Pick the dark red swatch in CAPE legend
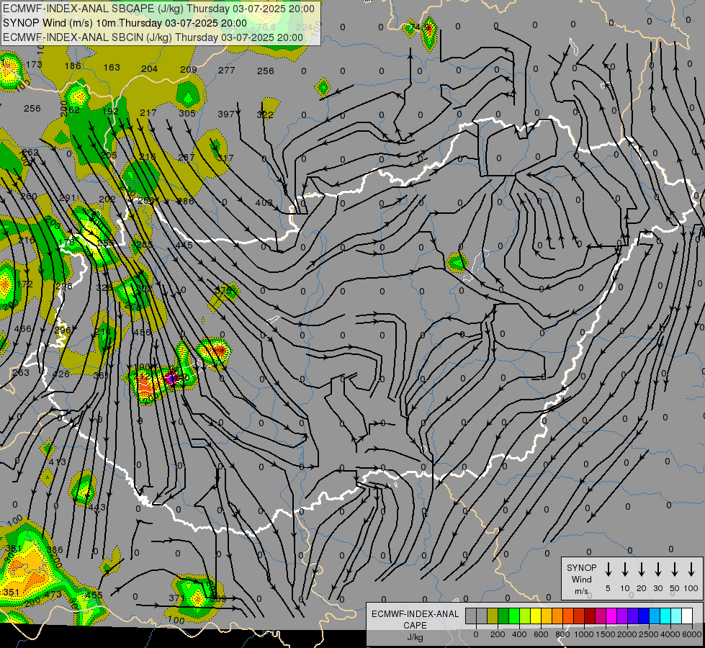The height and width of the screenshot is (648, 705). tap(590, 616)
